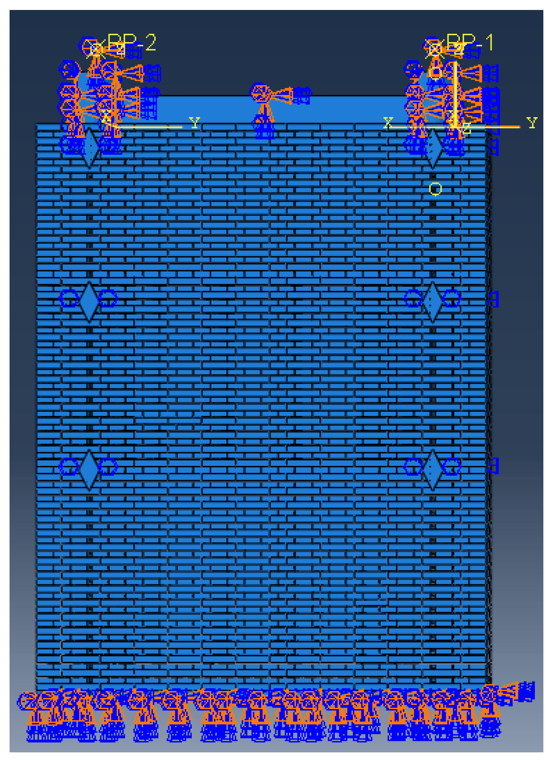Screen dimensions: 551x760
Task: Pick the lower-right diamond marker on the wall
Action: pyautogui.click(x=433, y=468)
